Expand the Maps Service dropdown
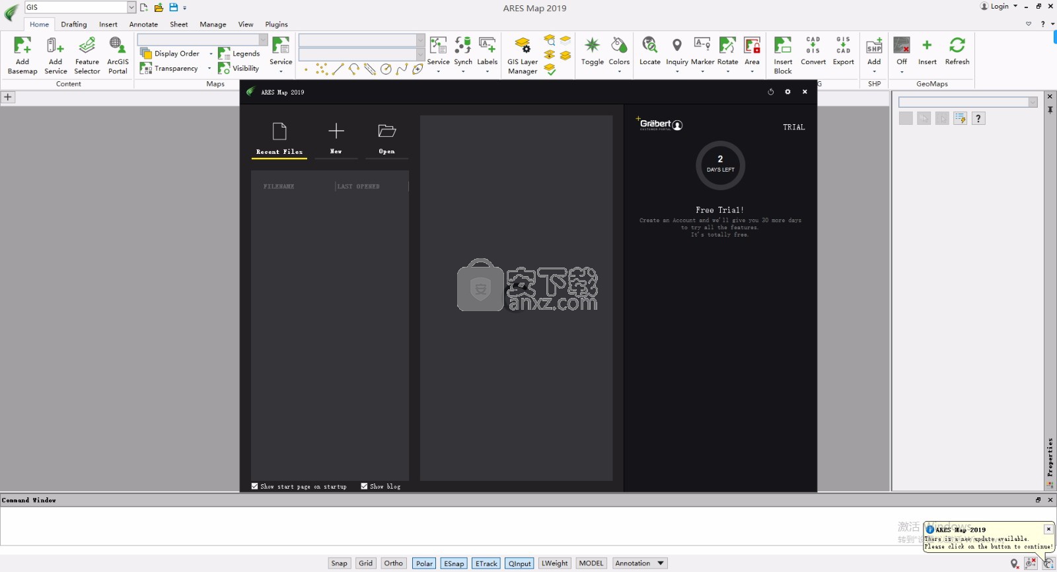Viewport: 1057px width, 572px height. point(281,71)
